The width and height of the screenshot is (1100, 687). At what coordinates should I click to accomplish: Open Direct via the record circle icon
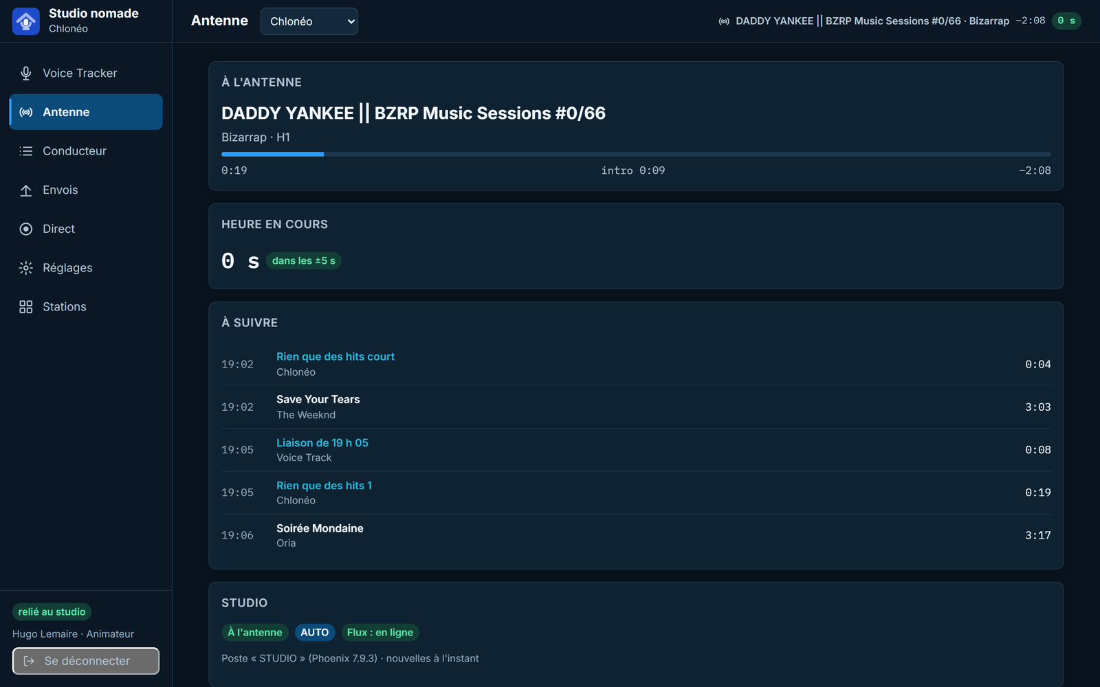26,229
